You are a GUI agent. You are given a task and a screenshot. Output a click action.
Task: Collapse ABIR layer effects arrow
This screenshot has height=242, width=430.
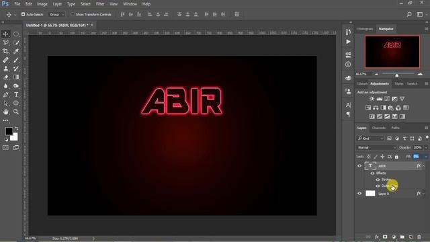click(424, 166)
